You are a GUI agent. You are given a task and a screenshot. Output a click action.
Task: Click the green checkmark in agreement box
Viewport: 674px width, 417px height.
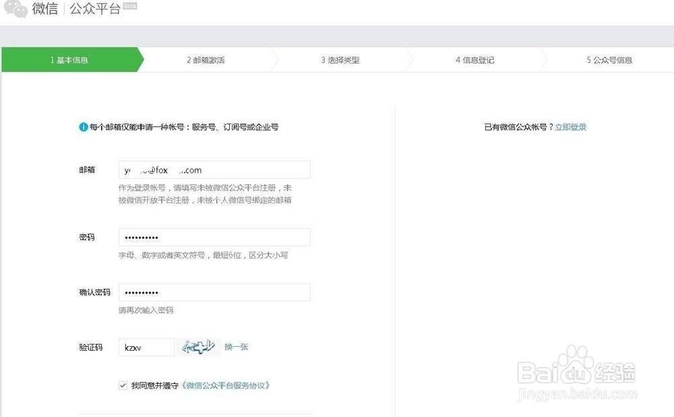click(x=122, y=385)
